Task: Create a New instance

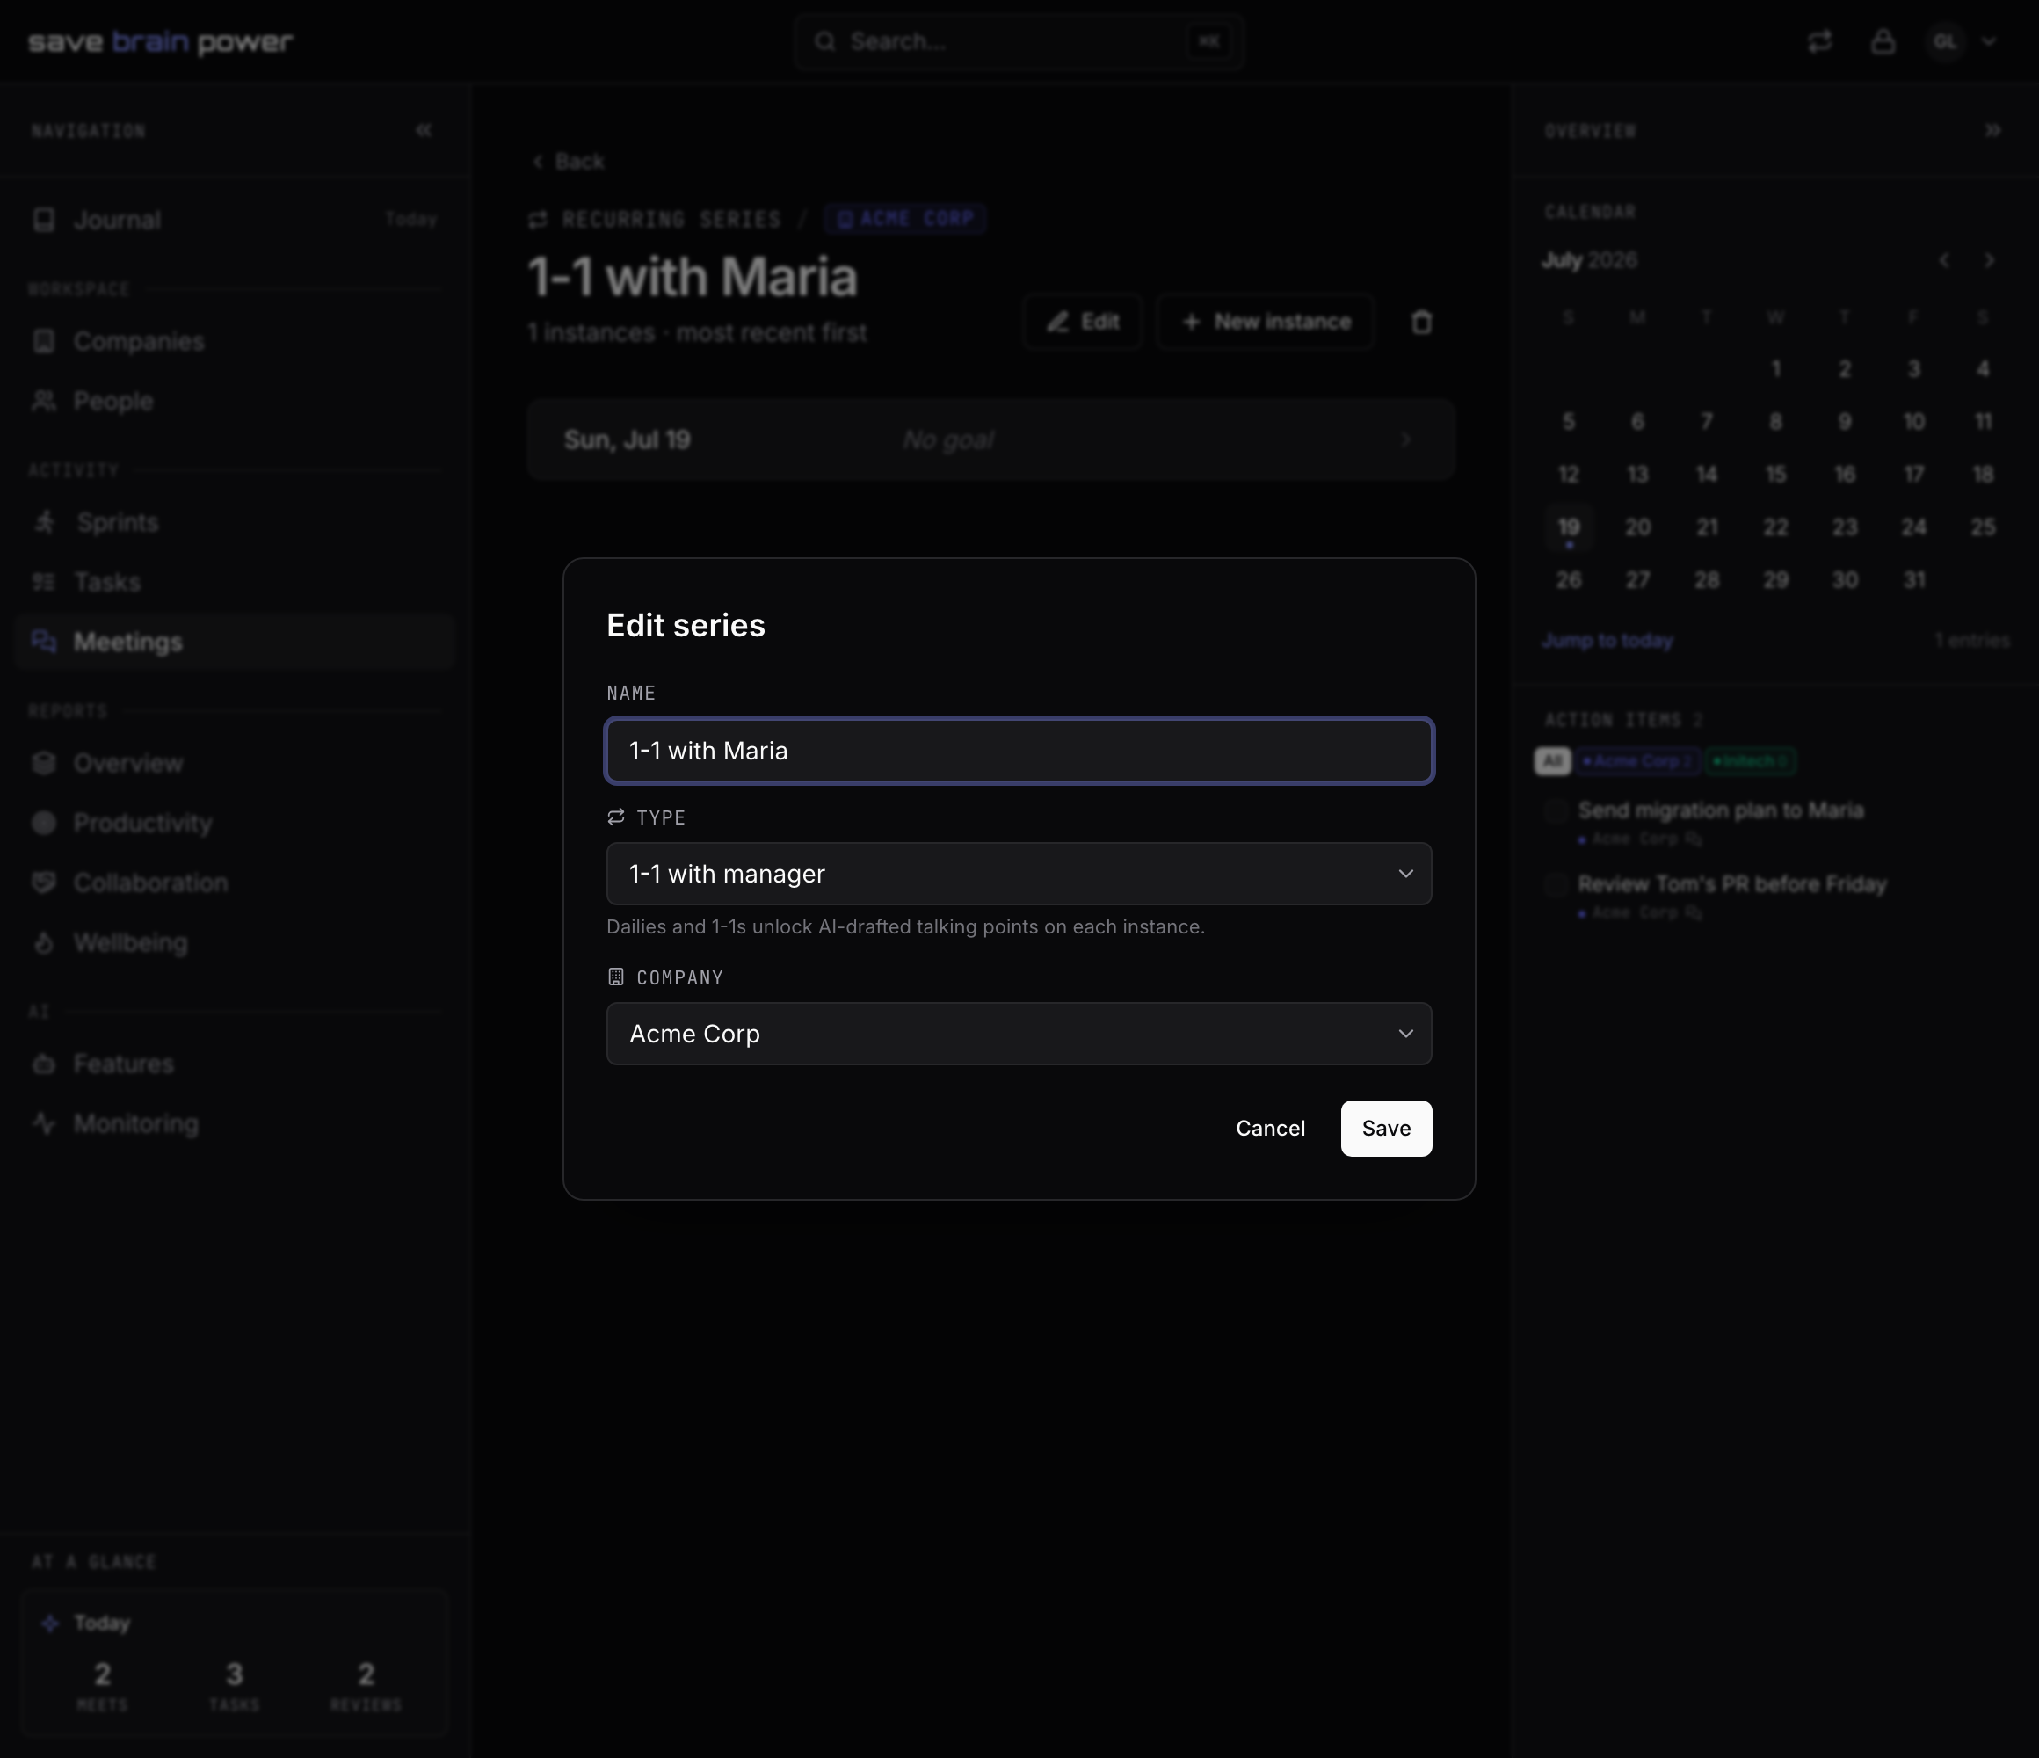Action: 1266,322
